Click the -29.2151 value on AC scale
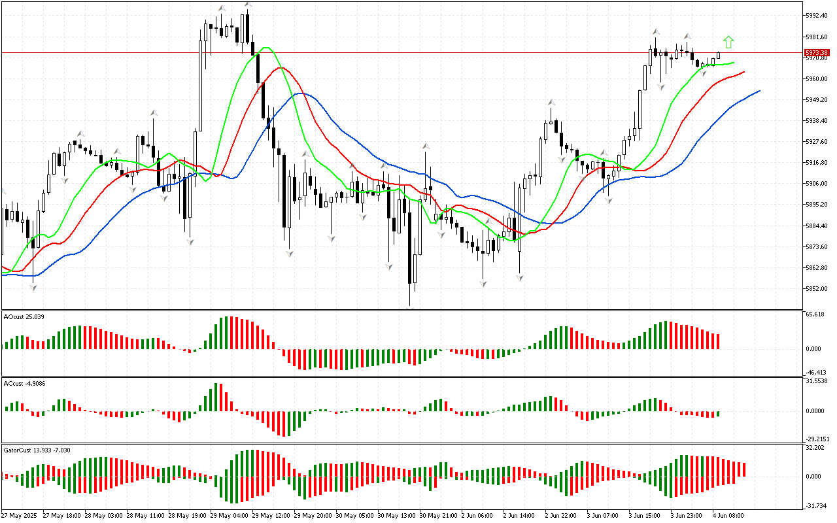Image resolution: width=837 pixels, height=523 pixels. click(817, 439)
